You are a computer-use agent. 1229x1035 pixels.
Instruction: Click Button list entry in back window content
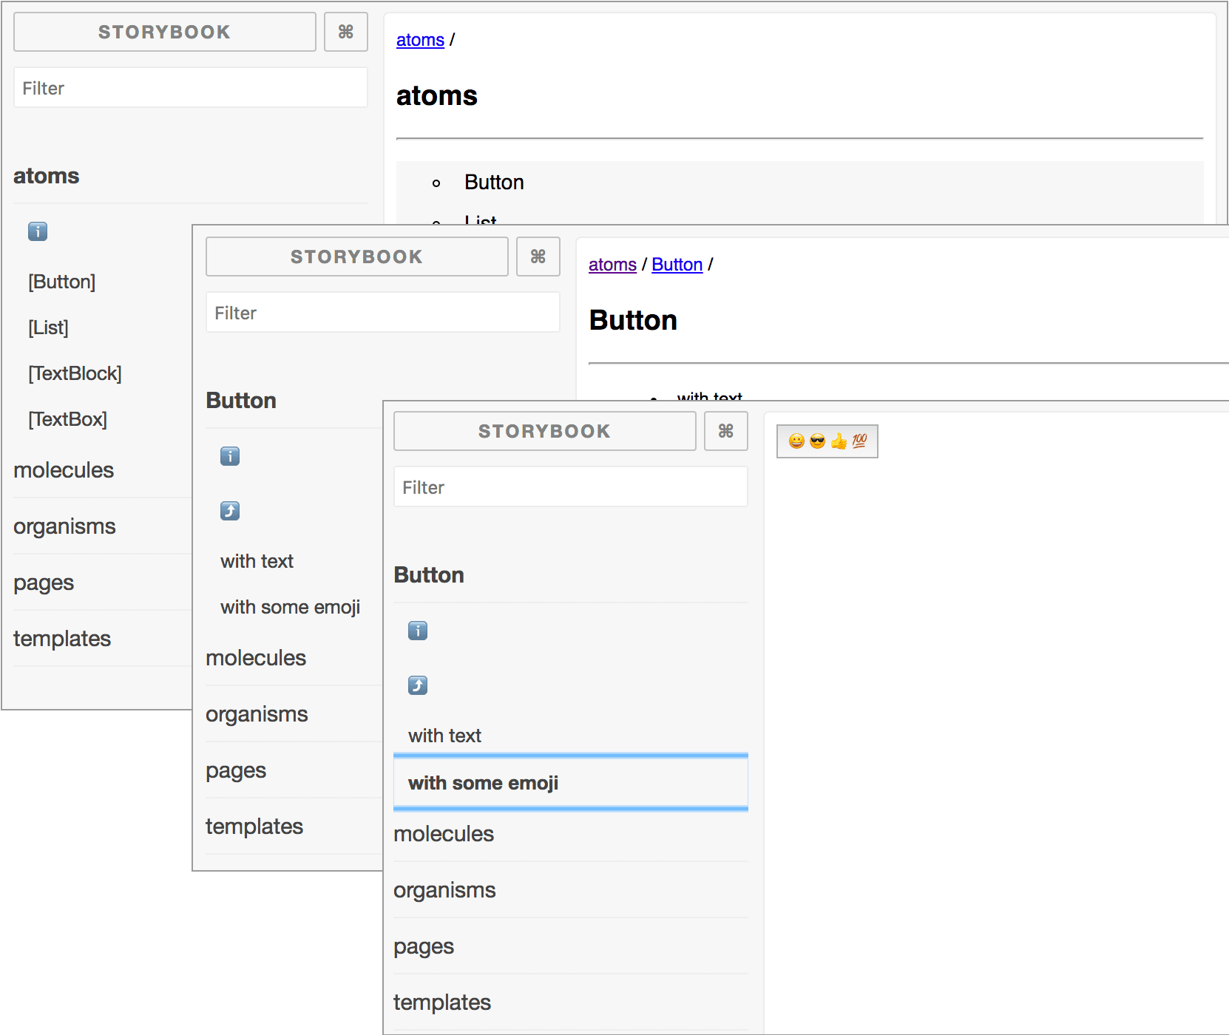494,182
